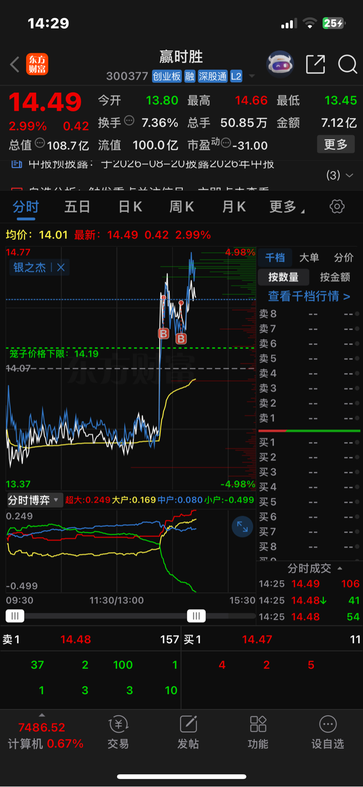Open the 东方财富 app logo

pyautogui.click(x=37, y=64)
